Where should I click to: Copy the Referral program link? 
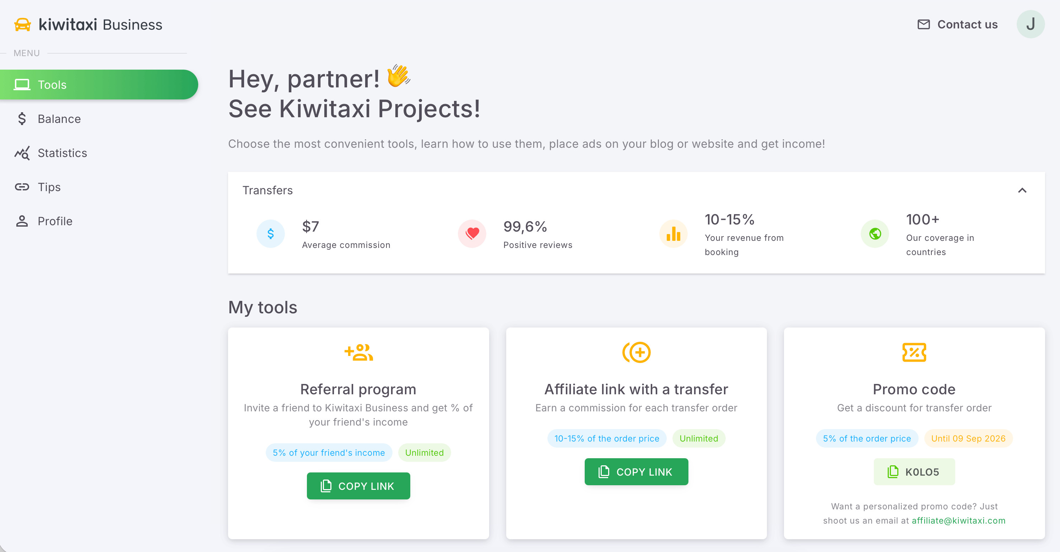coord(358,486)
